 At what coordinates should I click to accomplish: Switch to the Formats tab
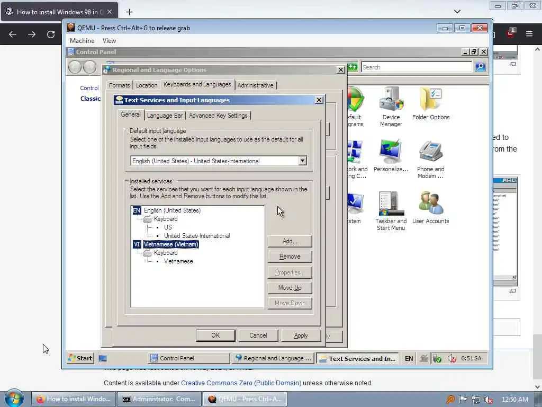(x=119, y=85)
